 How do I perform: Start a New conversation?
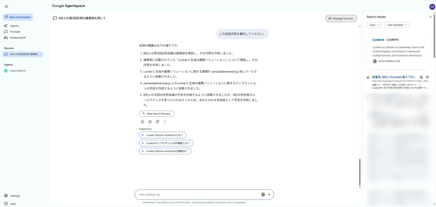[x=18, y=17]
